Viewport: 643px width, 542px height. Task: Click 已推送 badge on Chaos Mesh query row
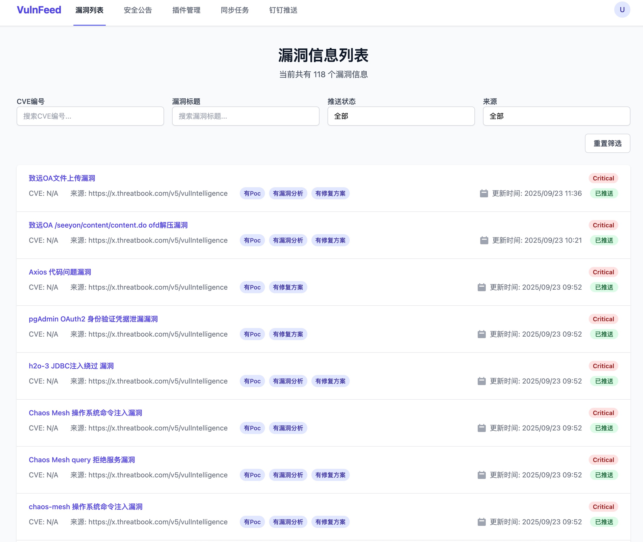(x=604, y=475)
